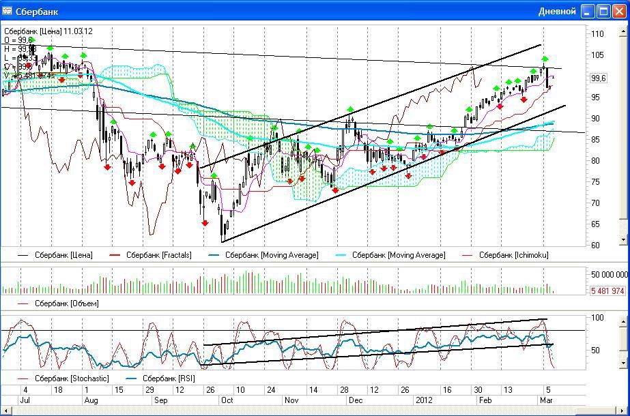Viewport: 630px width, 416px height.
Task: Click the day label 28 on the time axis
Action: pyautogui.click(x=344, y=390)
